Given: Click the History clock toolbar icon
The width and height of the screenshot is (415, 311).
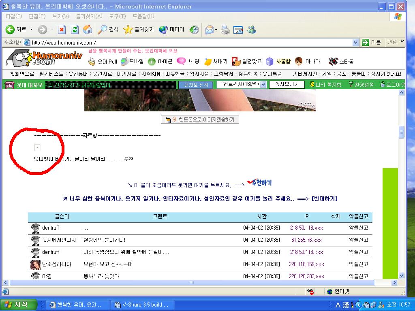Looking at the screenshot, I should click(195, 29).
